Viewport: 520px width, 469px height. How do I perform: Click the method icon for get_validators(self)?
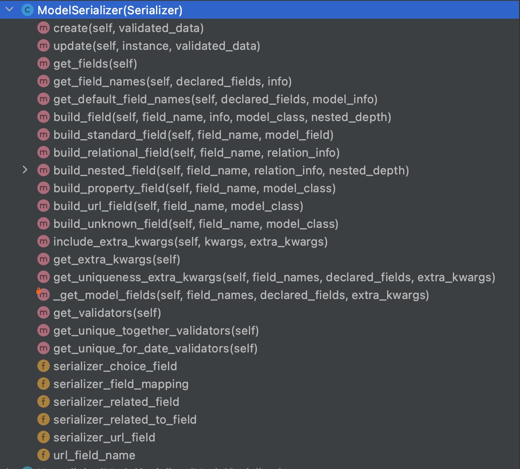43,312
